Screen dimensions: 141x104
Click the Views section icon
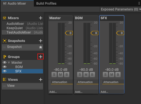[x=4, y=80]
